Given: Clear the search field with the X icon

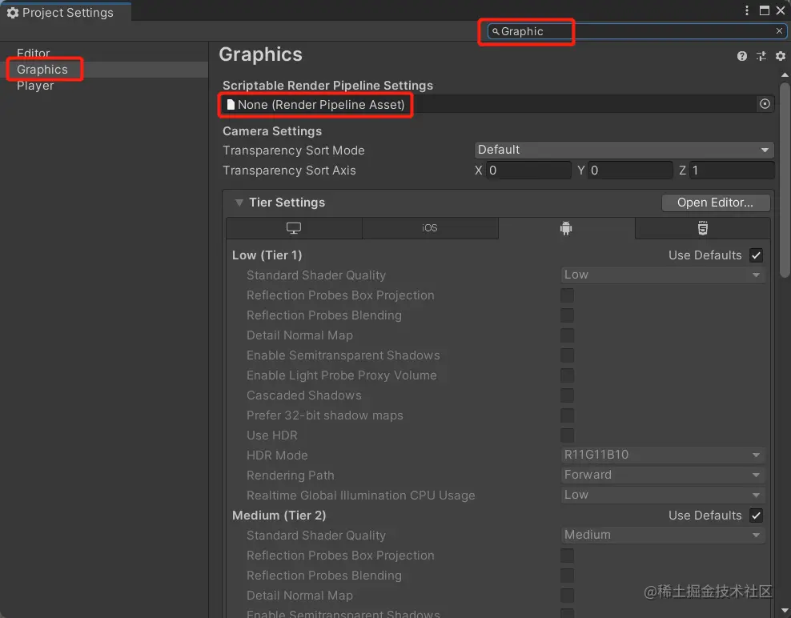Looking at the screenshot, I should point(779,30).
